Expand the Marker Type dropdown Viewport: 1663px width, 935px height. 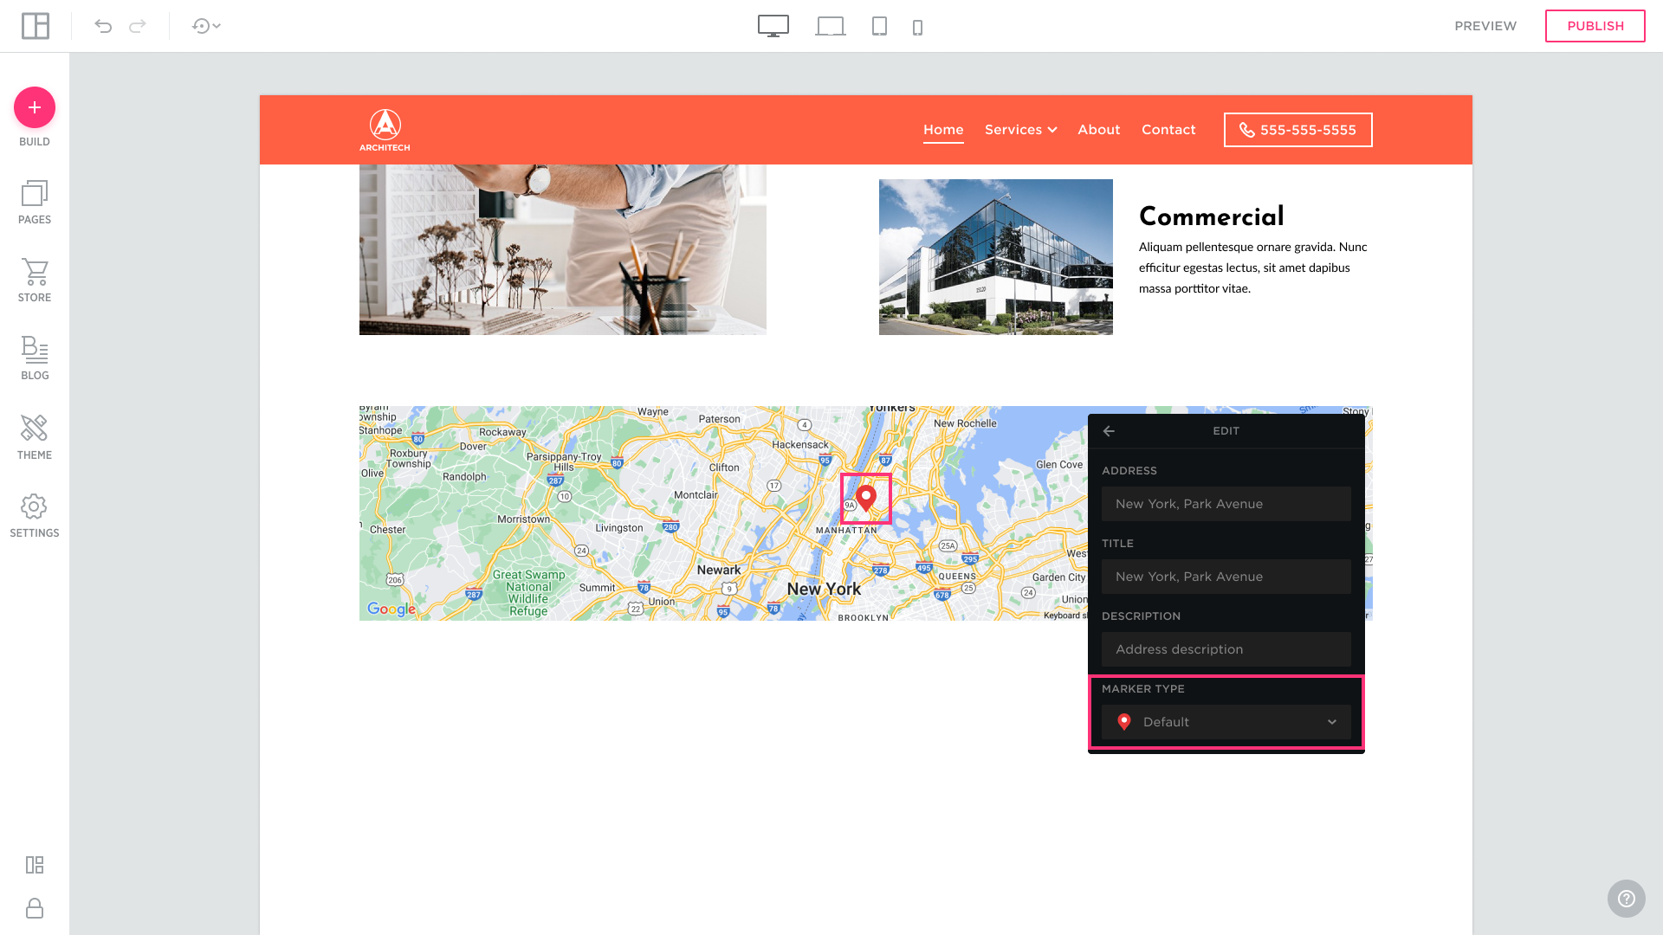(1226, 722)
